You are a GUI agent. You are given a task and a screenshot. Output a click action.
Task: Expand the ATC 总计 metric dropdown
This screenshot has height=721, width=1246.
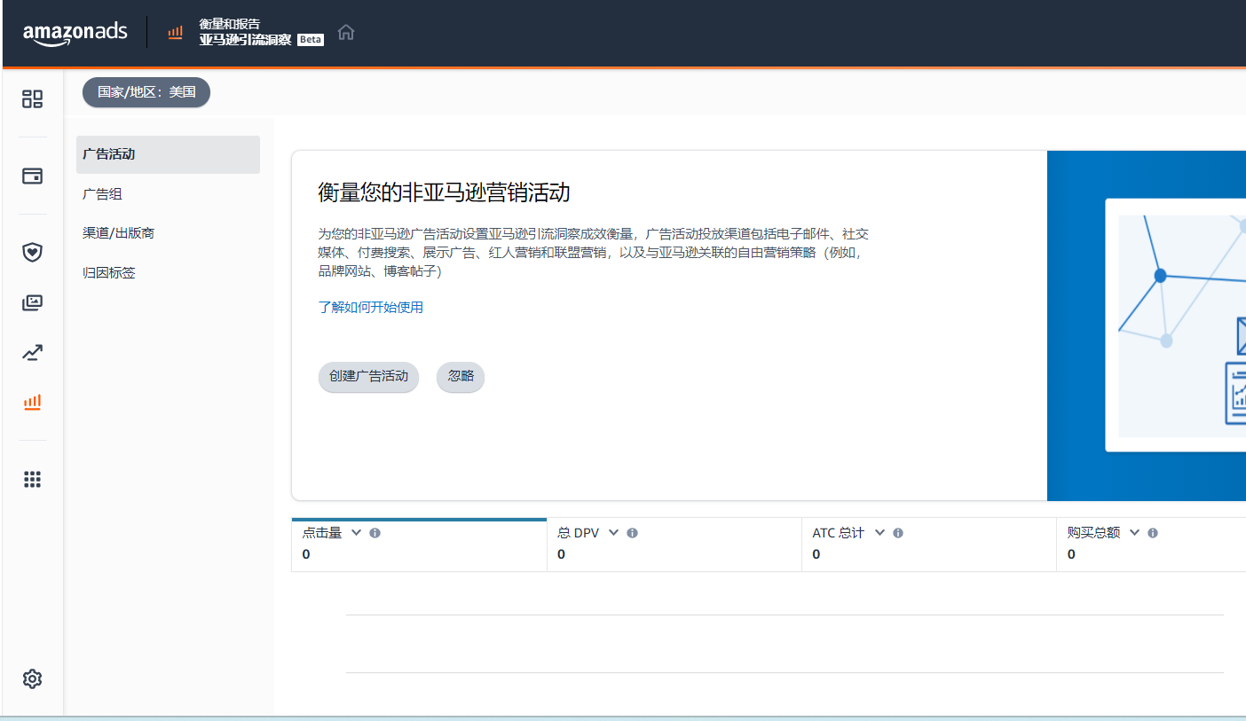coord(879,532)
